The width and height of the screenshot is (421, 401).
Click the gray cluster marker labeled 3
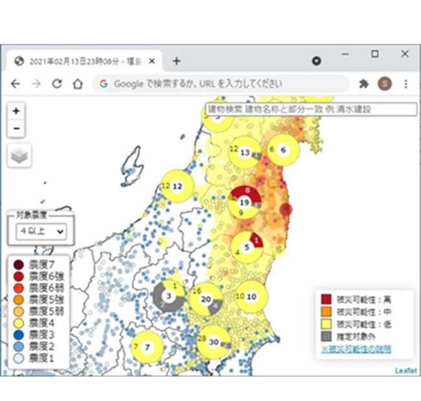(169, 296)
